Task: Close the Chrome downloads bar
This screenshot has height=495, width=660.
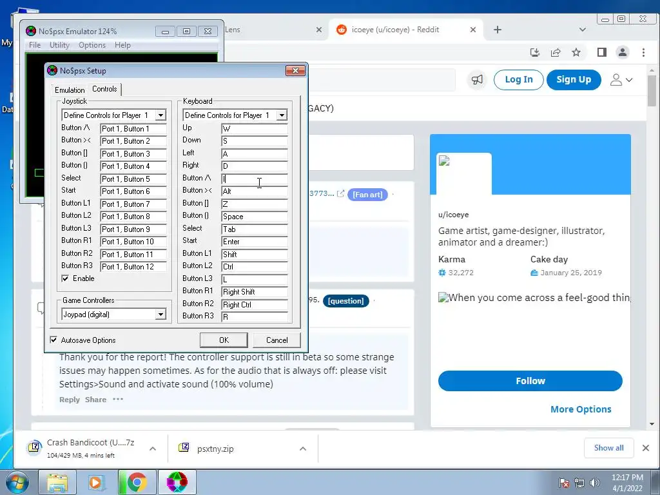Action: pyautogui.click(x=646, y=448)
